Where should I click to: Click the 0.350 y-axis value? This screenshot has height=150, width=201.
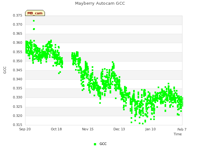point(18,61)
